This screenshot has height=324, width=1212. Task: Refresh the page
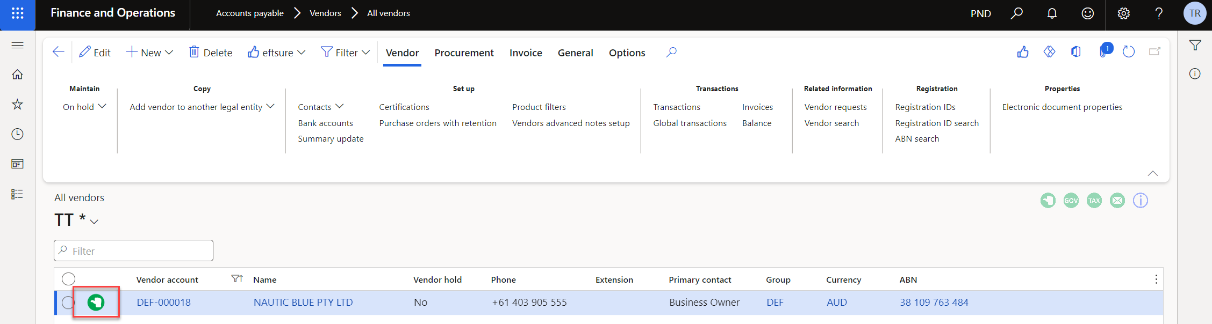point(1128,52)
